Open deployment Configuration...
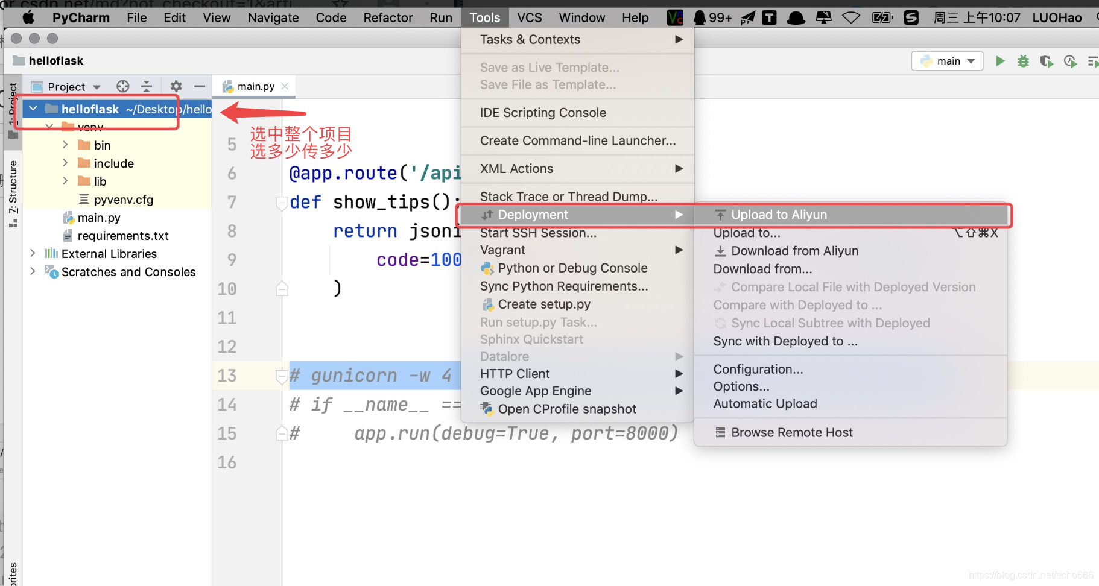This screenshot has height=586, width=1099. [x=850, y=369]
